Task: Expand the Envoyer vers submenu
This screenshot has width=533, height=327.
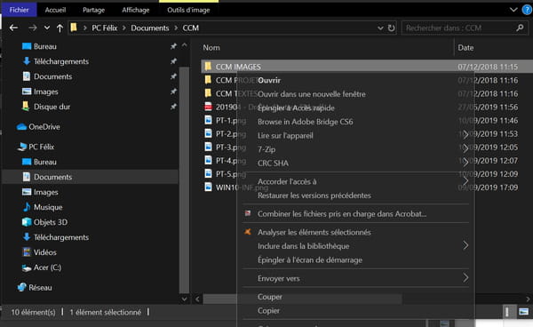Action: pos(465,278)
